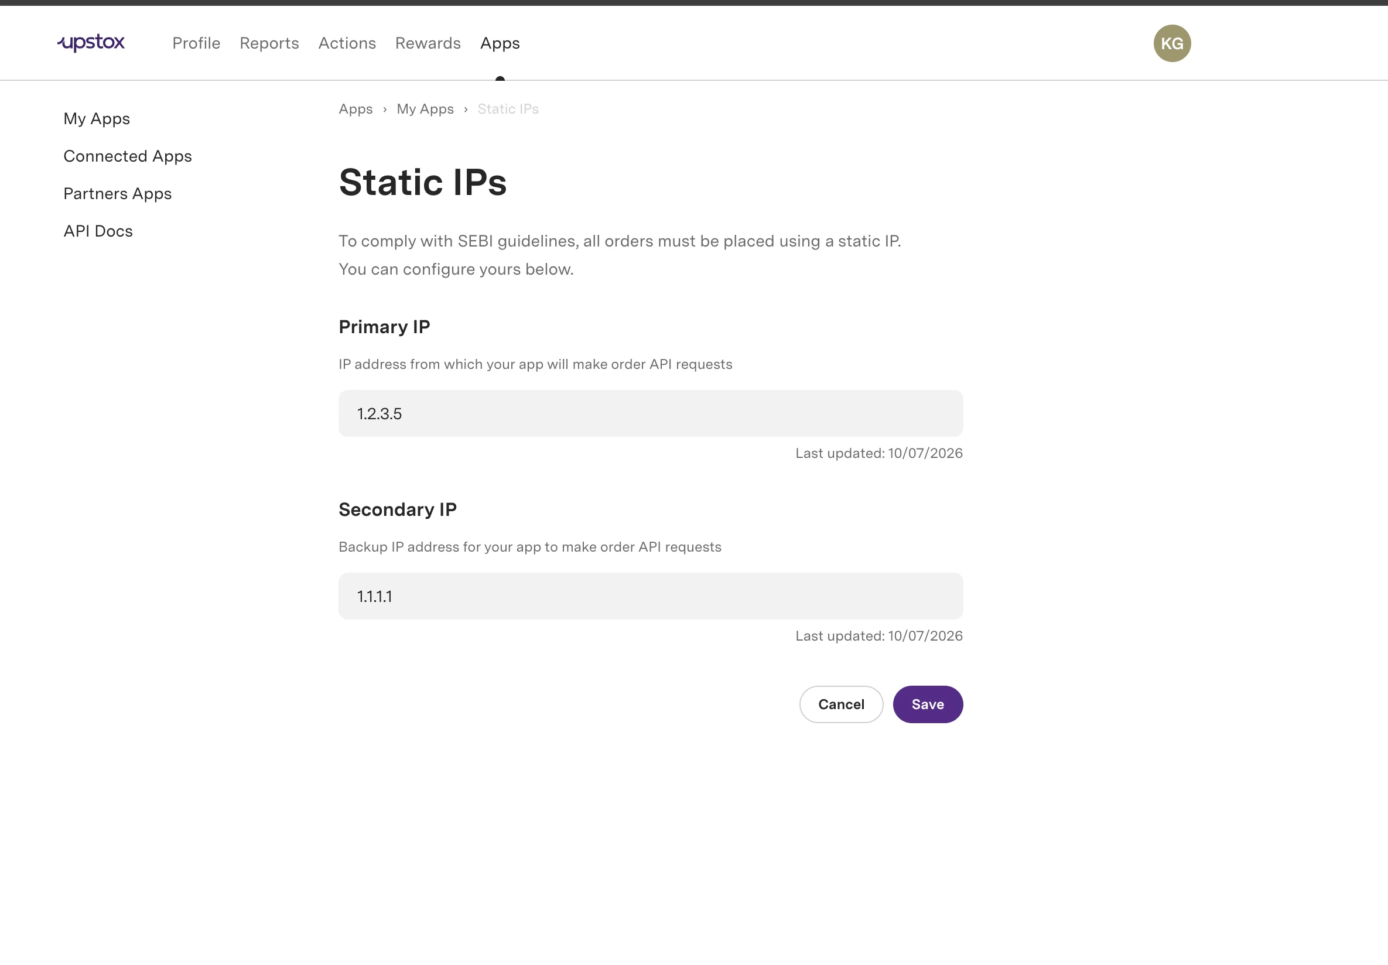Go to the Actions tab
The height and width of the screenshot is (965, 1388).
click(x=347, y=43)
